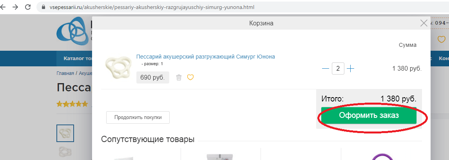Click the quantity field showing 2
Viewport: 449px width, 160px height.
coord(338,69)
